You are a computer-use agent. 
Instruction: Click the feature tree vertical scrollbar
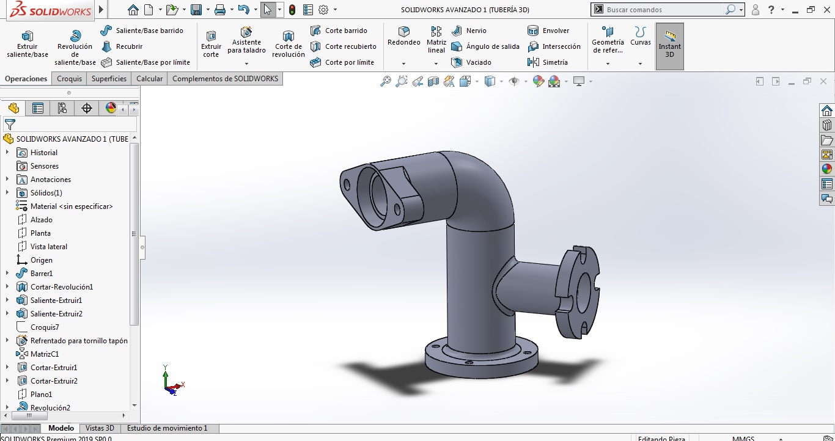[134, 233]
